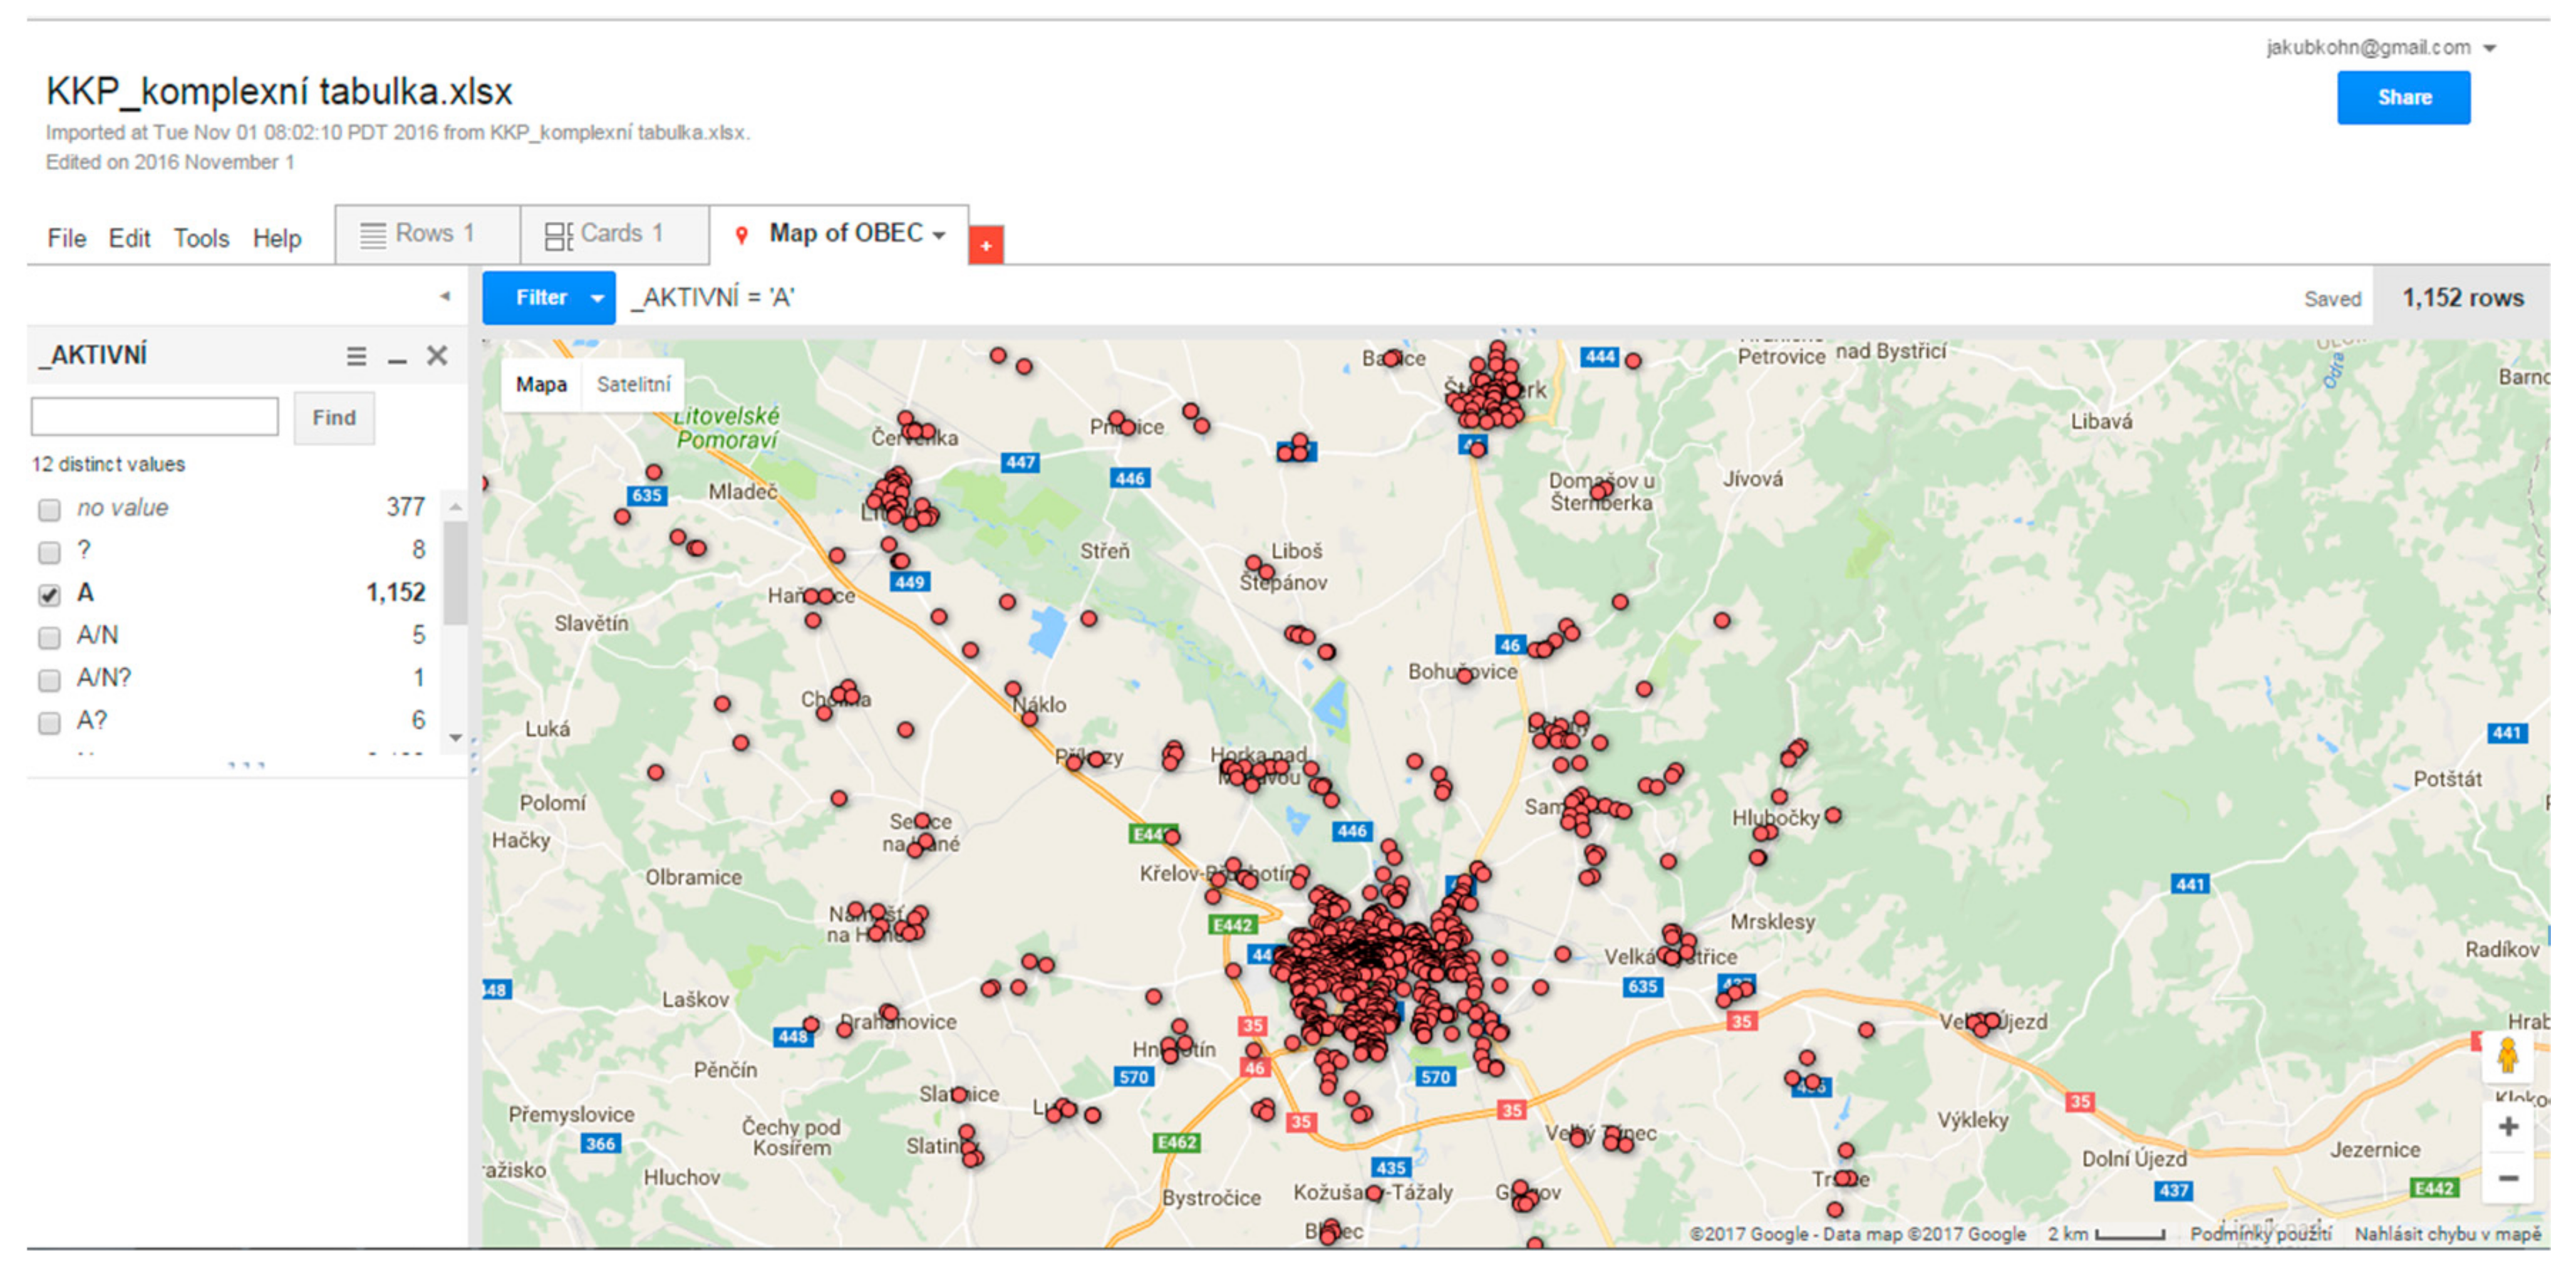Zoom in on the map
2576x1269 pixels.
pyautogui.click(x=2507, y=1127)
